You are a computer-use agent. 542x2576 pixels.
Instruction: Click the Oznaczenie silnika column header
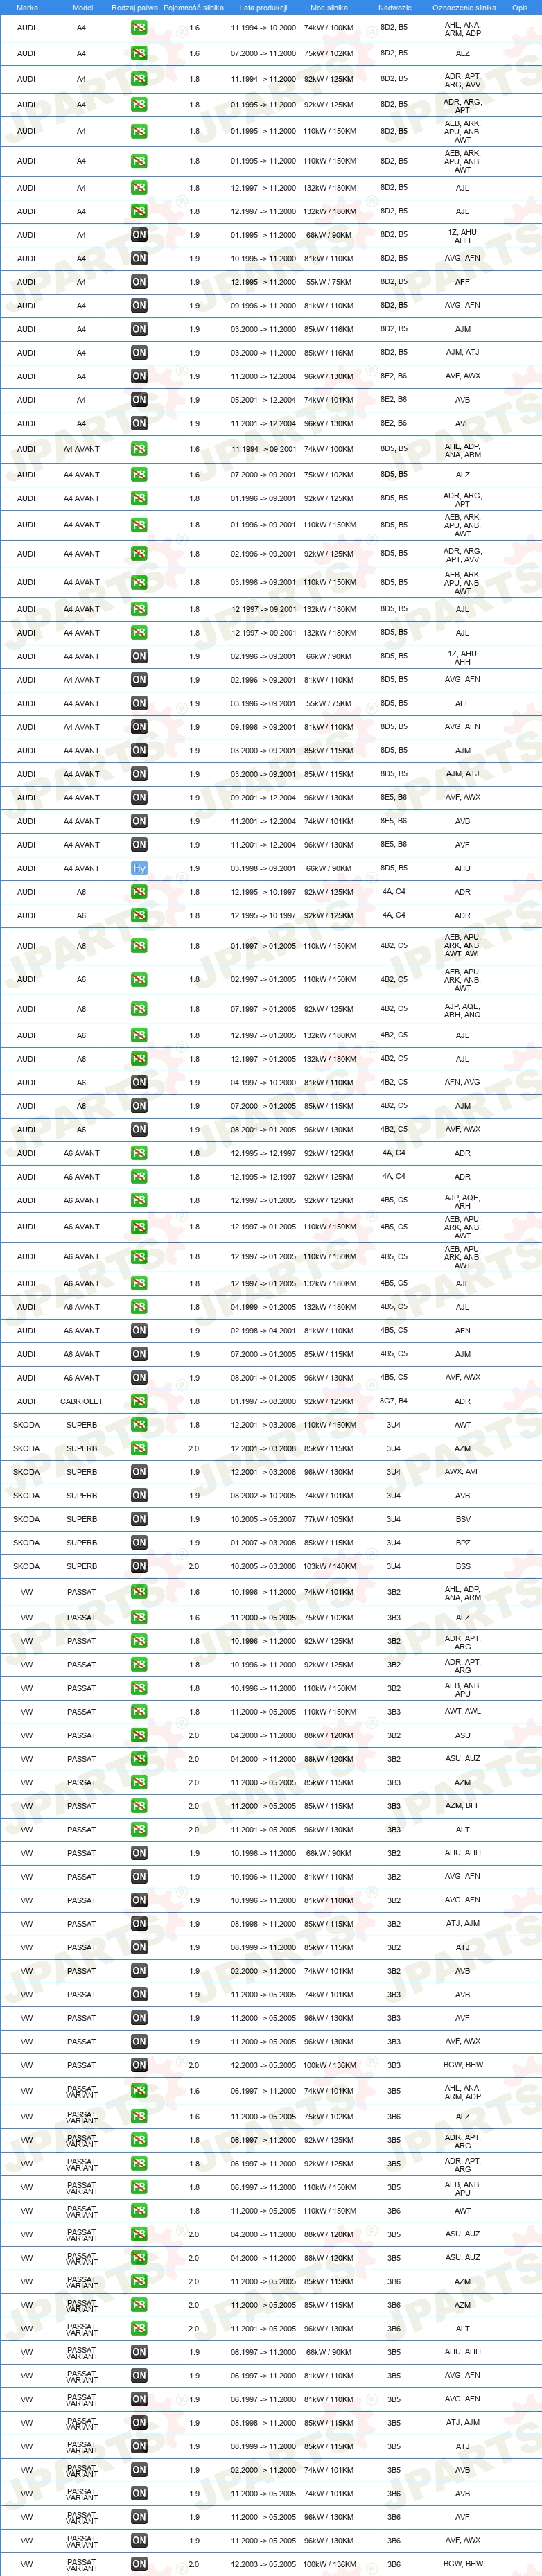[464, 7]
